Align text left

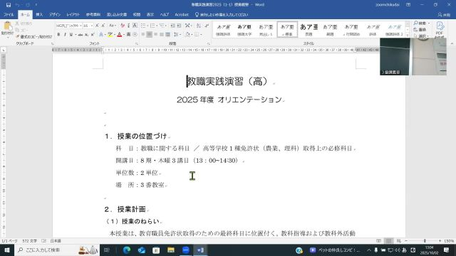[143, 35]
